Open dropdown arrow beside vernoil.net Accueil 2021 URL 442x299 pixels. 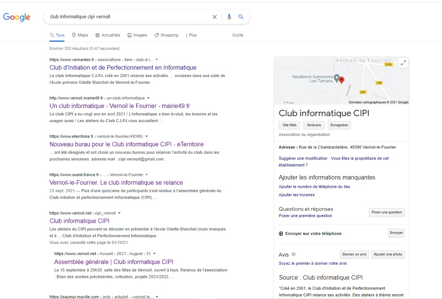point(154,254)
